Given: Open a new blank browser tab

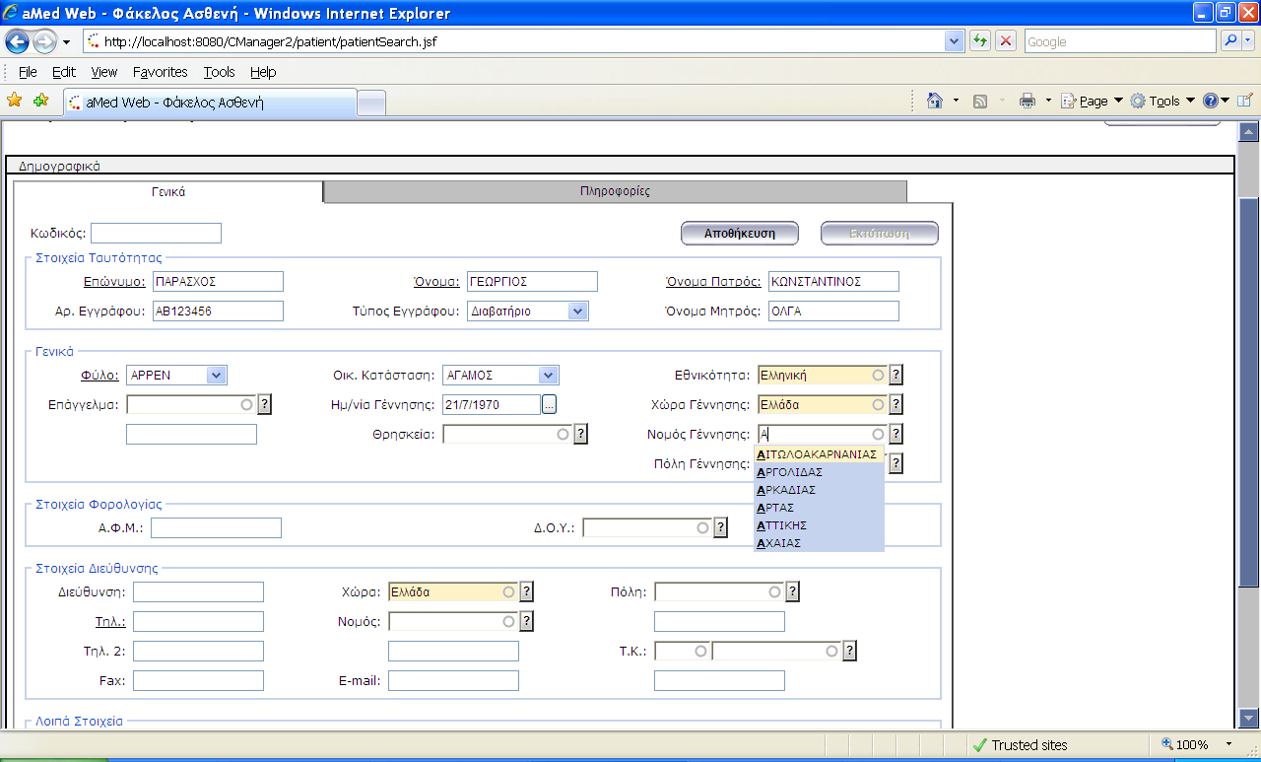Looking at the screenshot, I should point(371,103).
